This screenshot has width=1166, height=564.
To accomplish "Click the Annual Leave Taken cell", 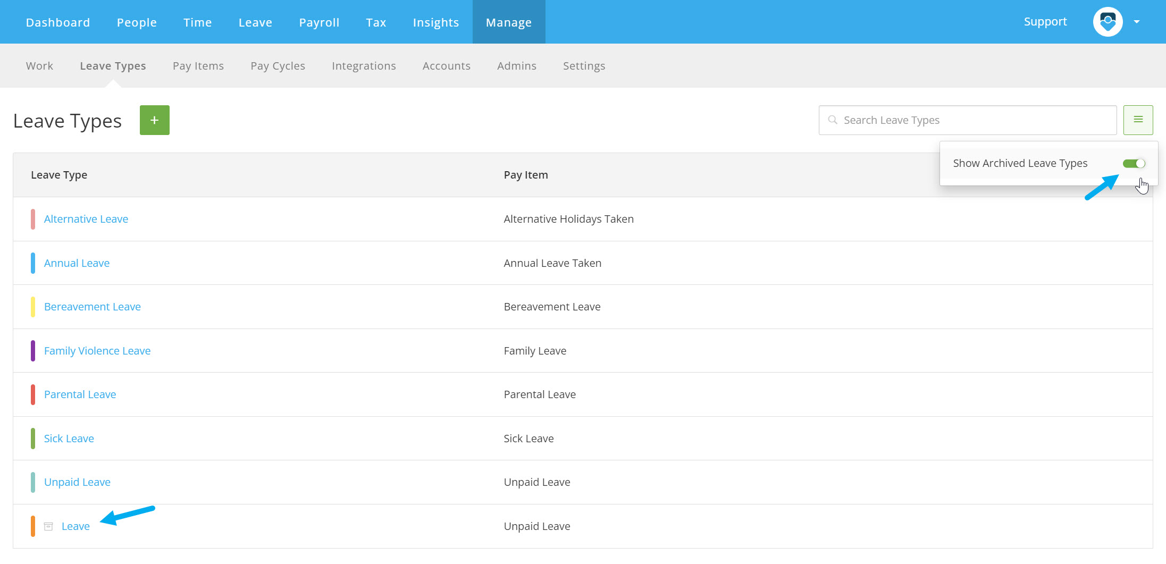I will [x=552, y=263].
